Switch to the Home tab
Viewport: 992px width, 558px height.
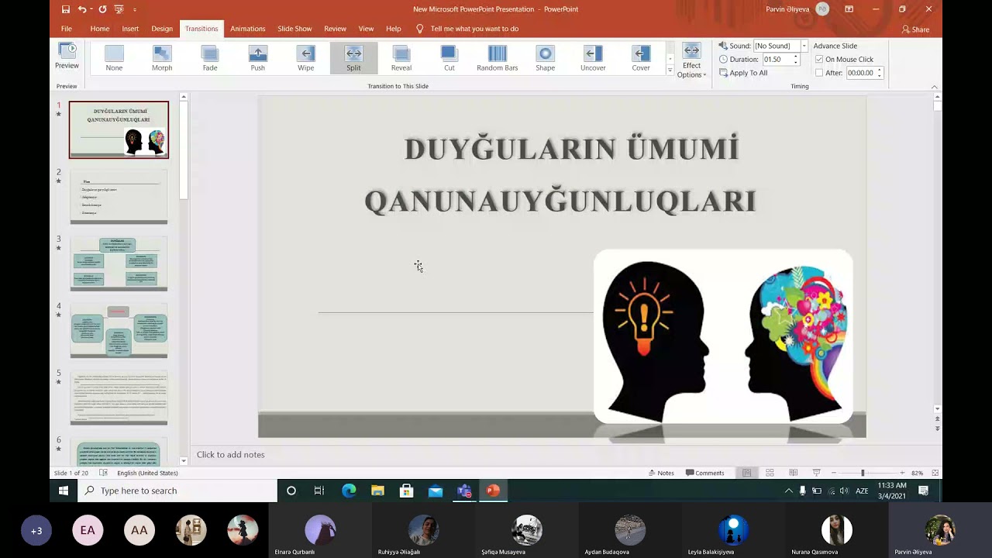(100, 29)
